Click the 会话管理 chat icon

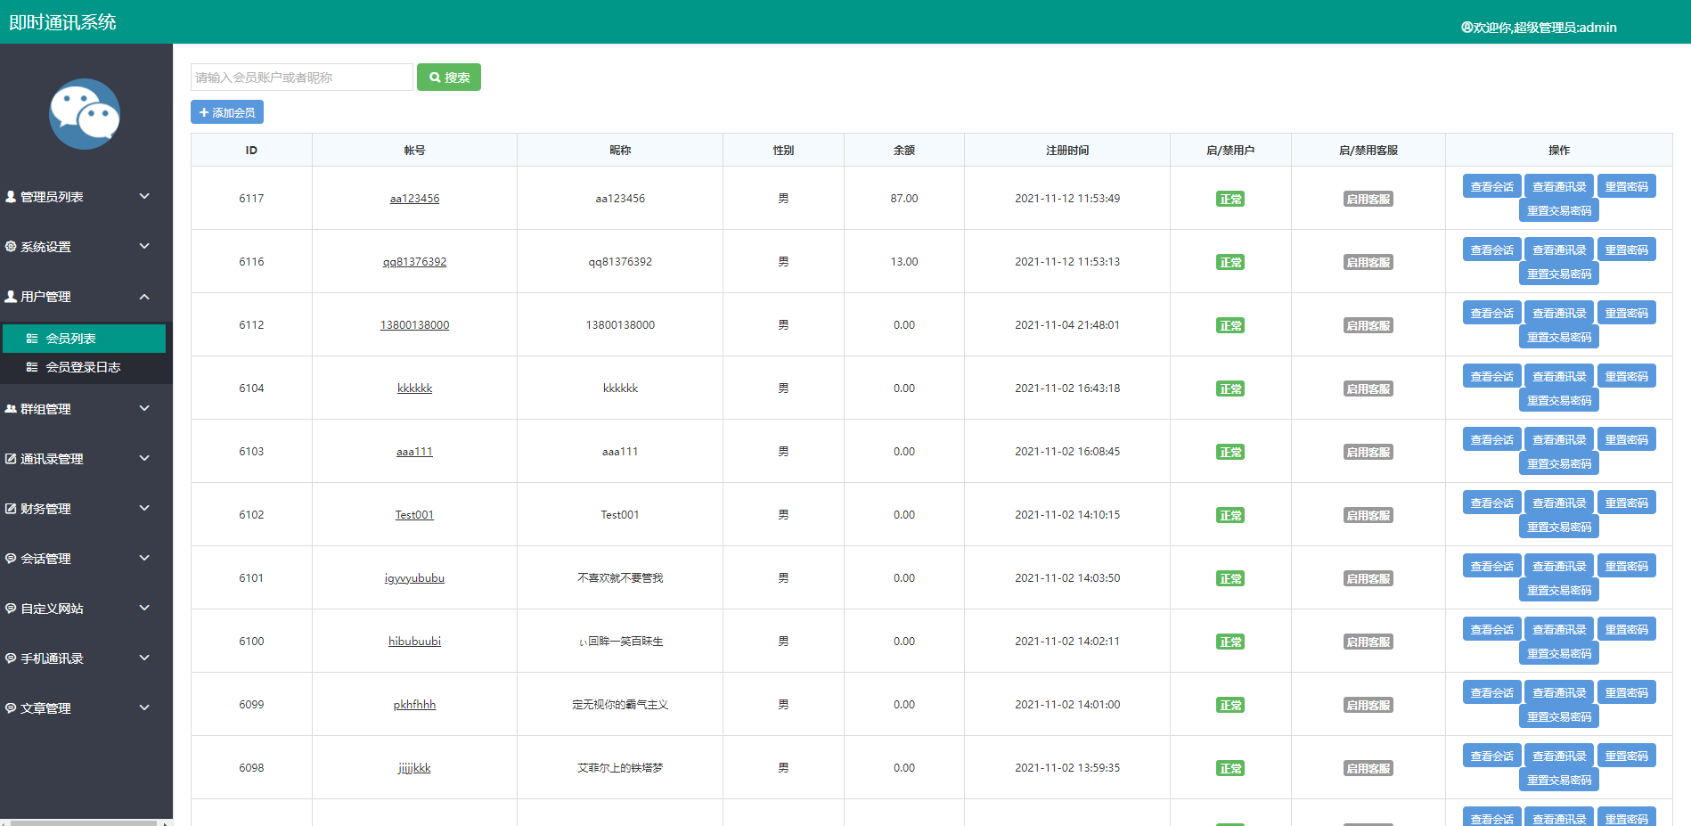[x=11, y=559]
